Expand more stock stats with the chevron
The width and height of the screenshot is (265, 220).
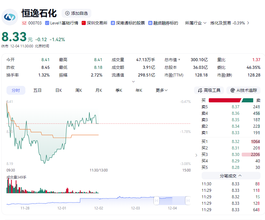click(x=133, y=81)
